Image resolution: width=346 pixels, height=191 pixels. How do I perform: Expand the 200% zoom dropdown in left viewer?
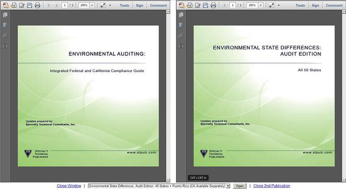click(92, 5)
